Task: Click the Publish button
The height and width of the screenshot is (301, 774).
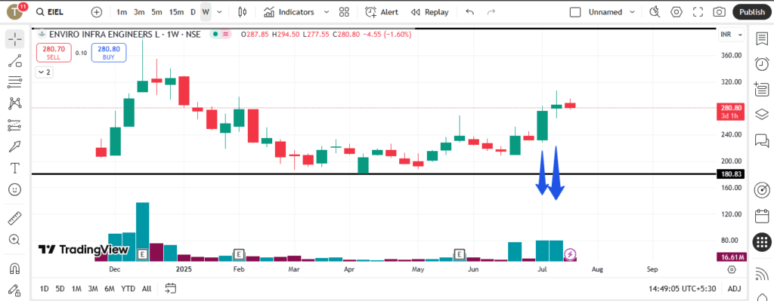Action: pyautogui.click(x=752, y=12)
